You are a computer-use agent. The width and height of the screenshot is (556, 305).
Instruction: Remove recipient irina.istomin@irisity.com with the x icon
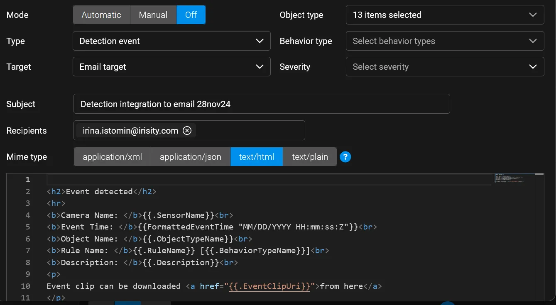click(187, 131)
